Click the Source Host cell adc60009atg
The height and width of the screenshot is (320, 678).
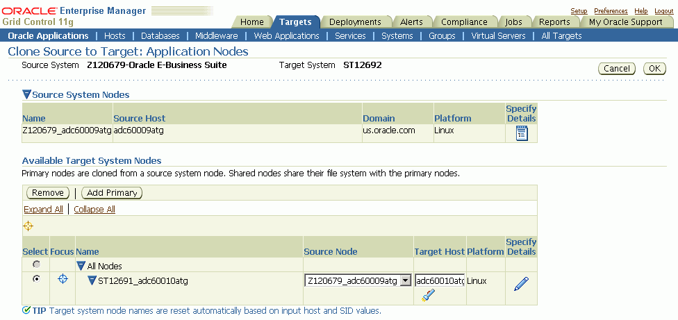[x=139, y=130]
